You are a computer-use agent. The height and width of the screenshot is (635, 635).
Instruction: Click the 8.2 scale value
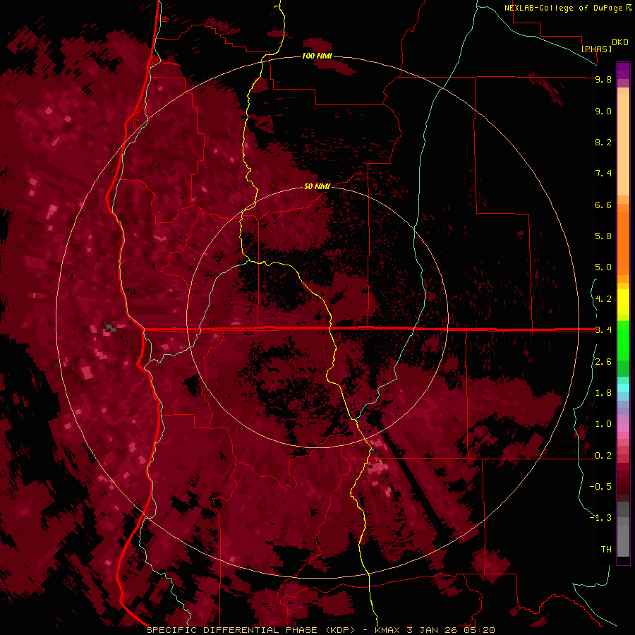point(603,142)
